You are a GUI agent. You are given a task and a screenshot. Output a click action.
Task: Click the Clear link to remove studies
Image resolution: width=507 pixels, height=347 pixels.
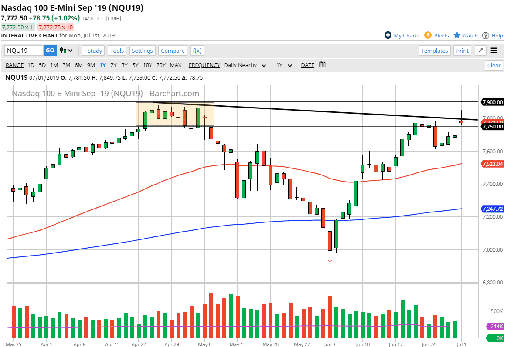pos(493,65)
